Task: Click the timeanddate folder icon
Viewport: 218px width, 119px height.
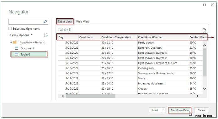Action: (15, 42)
